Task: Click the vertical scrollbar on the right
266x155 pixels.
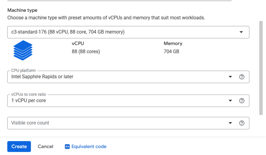Action: coord(261,68)
